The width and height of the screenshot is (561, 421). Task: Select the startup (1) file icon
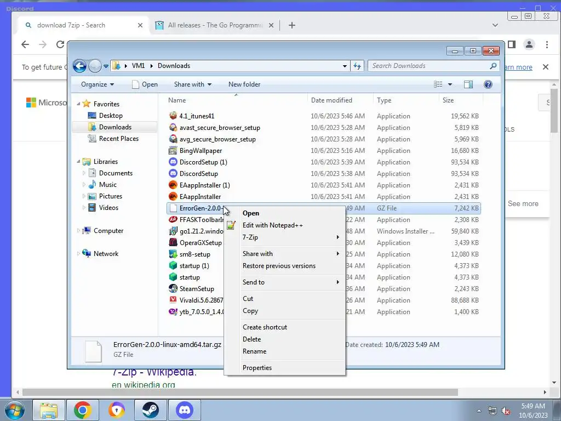coord(173,266)
